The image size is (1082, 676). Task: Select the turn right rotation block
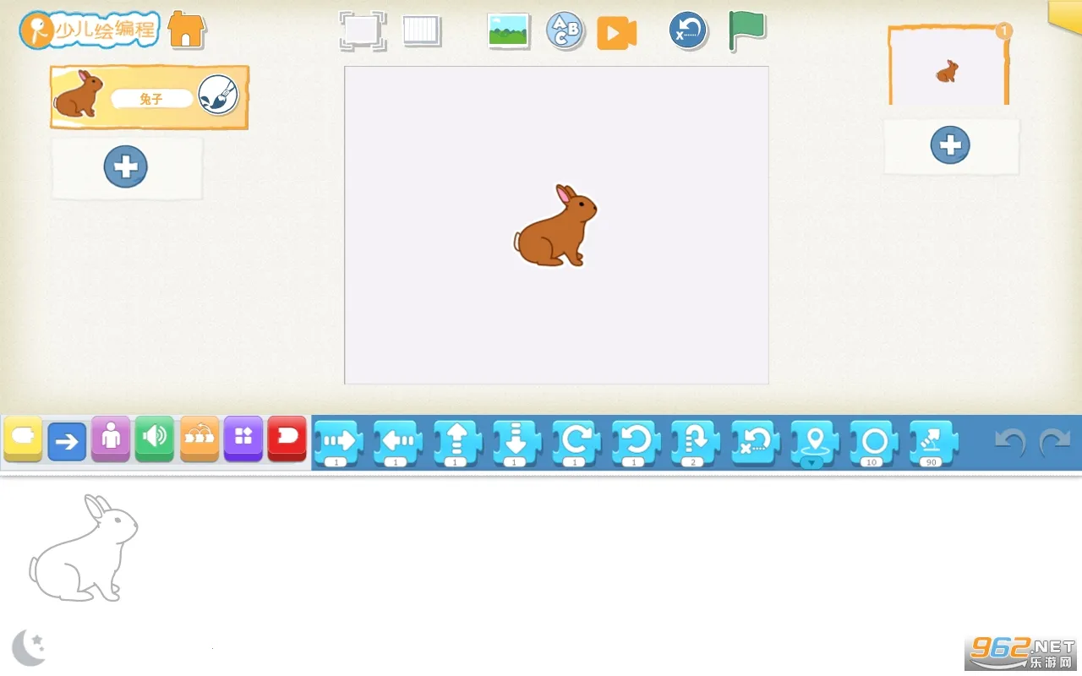(x=576, y=440)
